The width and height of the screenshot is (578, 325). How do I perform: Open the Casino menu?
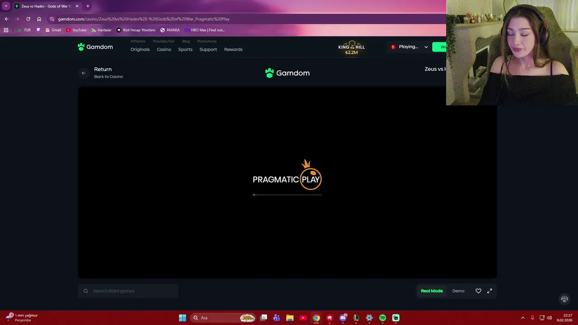pos(164,50)
